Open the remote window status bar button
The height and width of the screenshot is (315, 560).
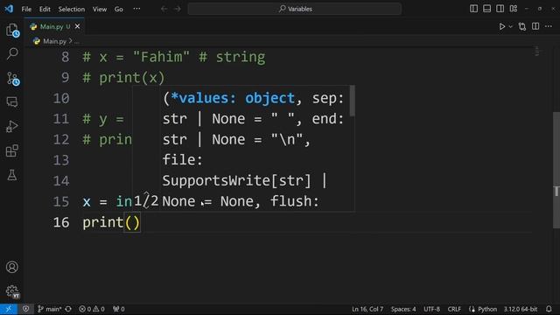[x=9, y=309]
